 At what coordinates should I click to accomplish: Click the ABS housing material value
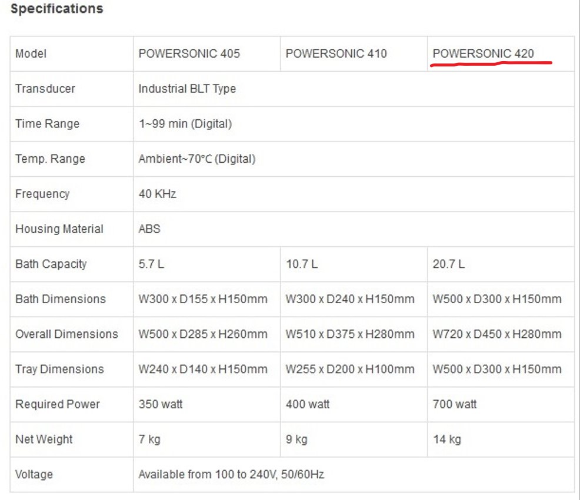click(149, 229)
